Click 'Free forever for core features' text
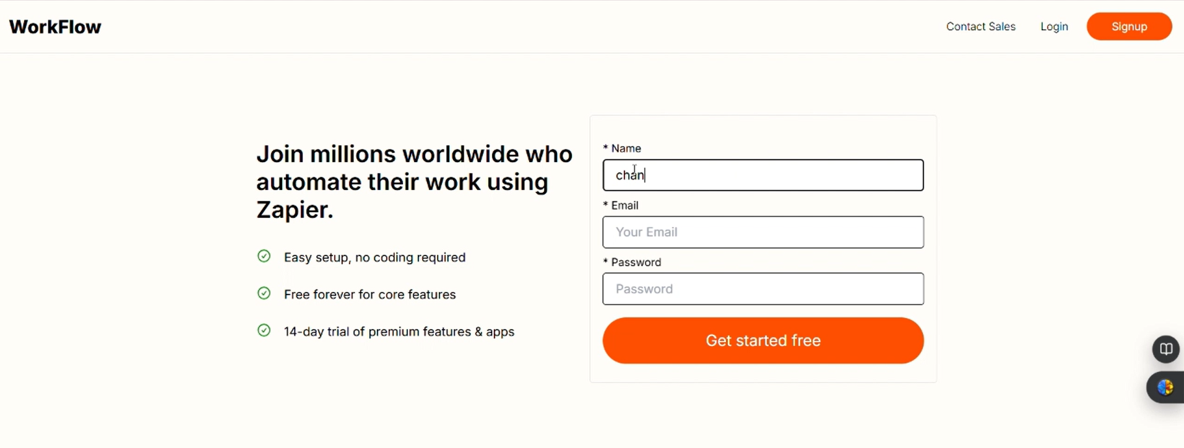Viewport: 1184px width, 448px height. tap(369, 295)
